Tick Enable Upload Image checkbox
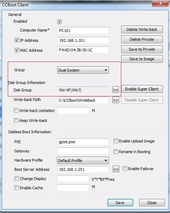This screenshot has height=213, width=170. (x=116, y=141)
